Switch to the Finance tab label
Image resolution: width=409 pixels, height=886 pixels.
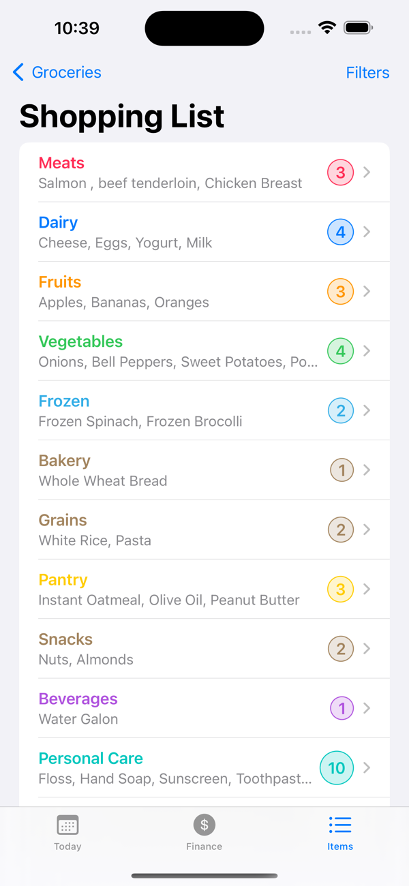tap(204, 846)
